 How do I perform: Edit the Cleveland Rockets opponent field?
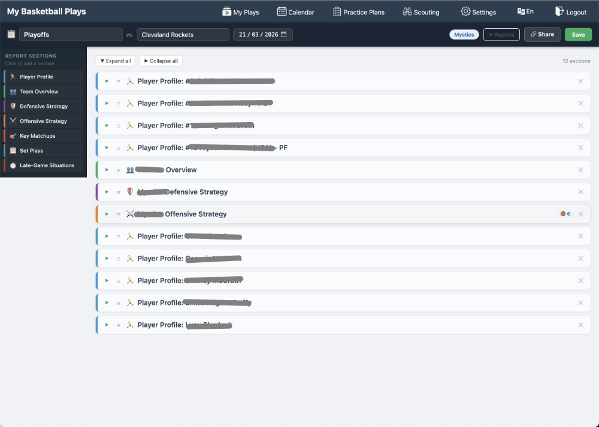(x=183, y=34)
